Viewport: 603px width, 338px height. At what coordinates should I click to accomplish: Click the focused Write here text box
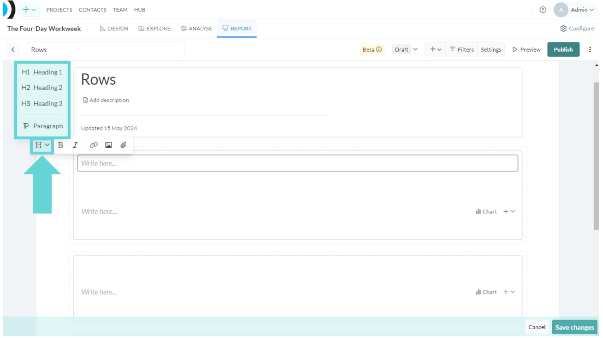coord(297,163)
